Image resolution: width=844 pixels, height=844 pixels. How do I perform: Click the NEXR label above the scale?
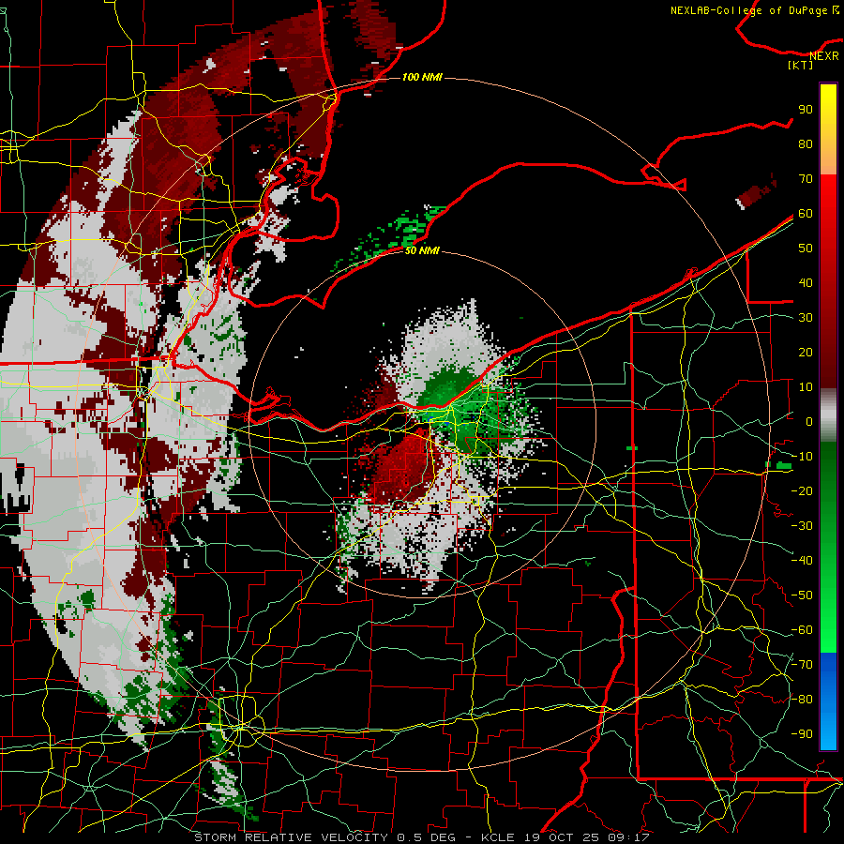pos(824,55)
